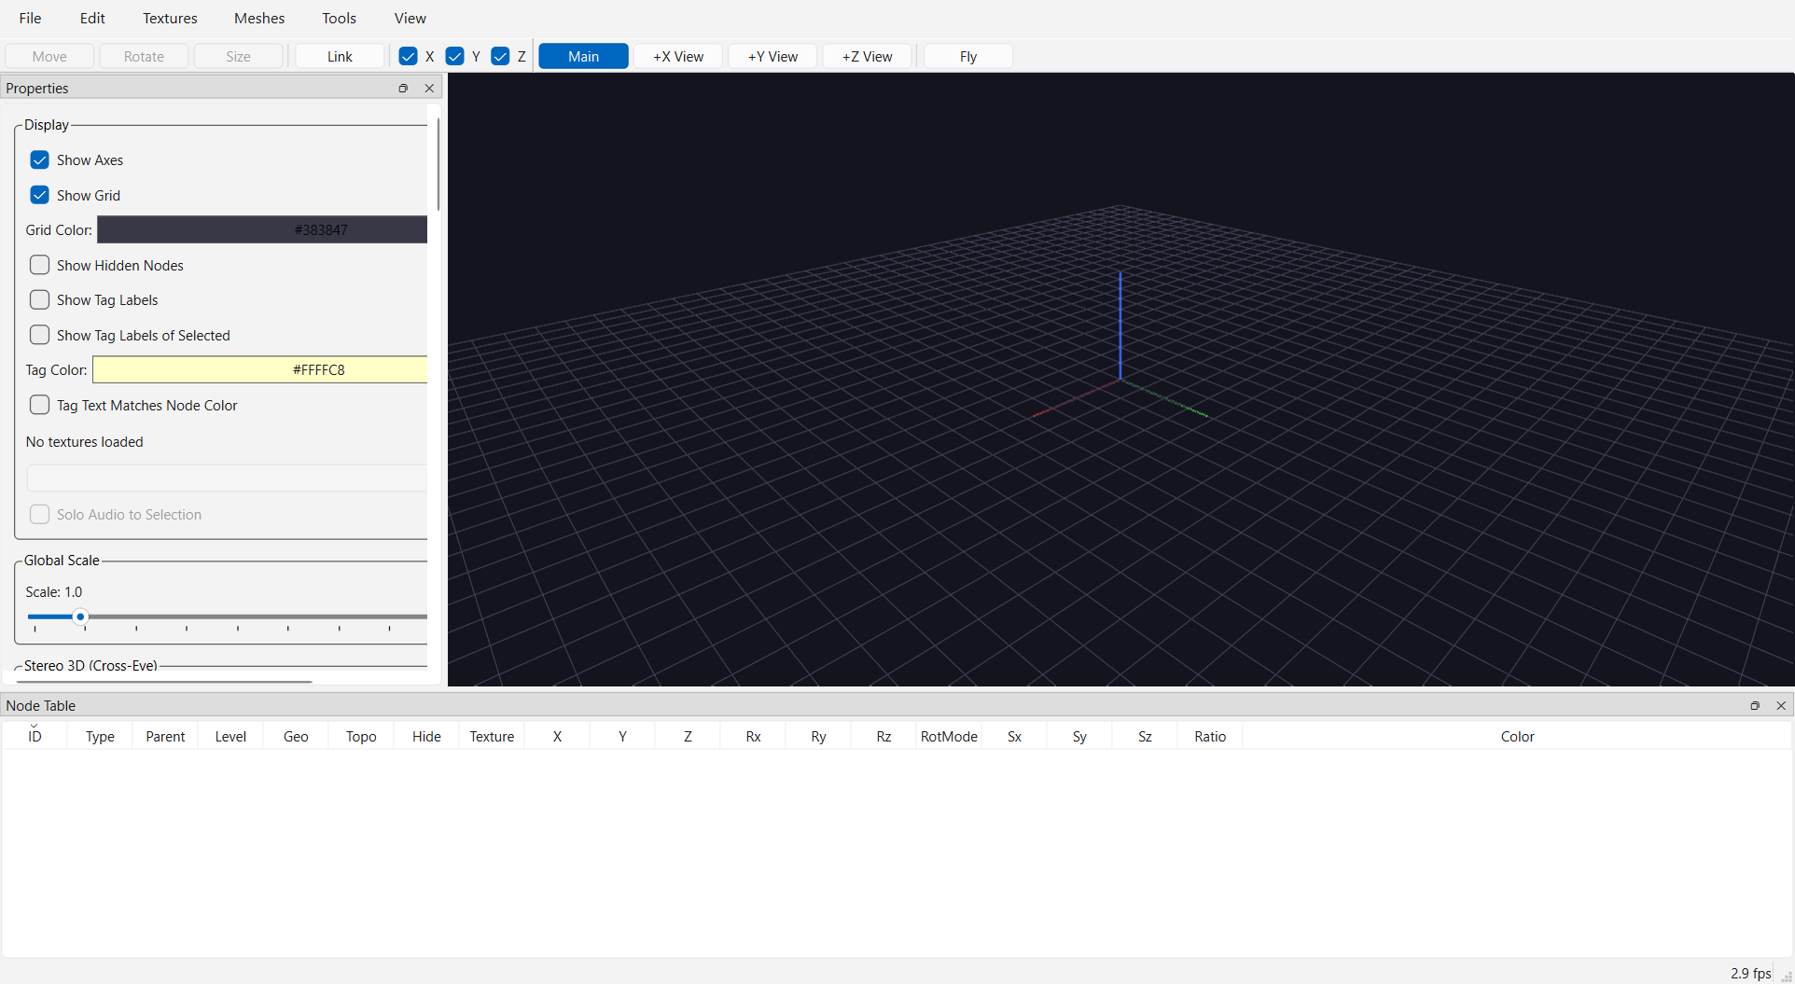Click the blue Z axis line in viewport

(1120, 326)
